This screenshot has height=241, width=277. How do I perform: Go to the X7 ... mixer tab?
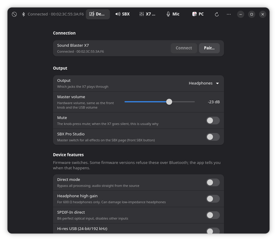coord(147,14)
